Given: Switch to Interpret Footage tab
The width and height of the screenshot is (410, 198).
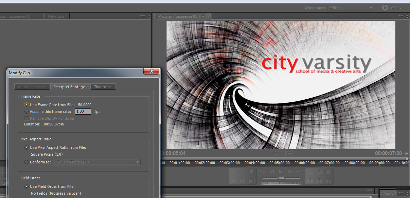Looking at the screenshot, I should [70, 87].
